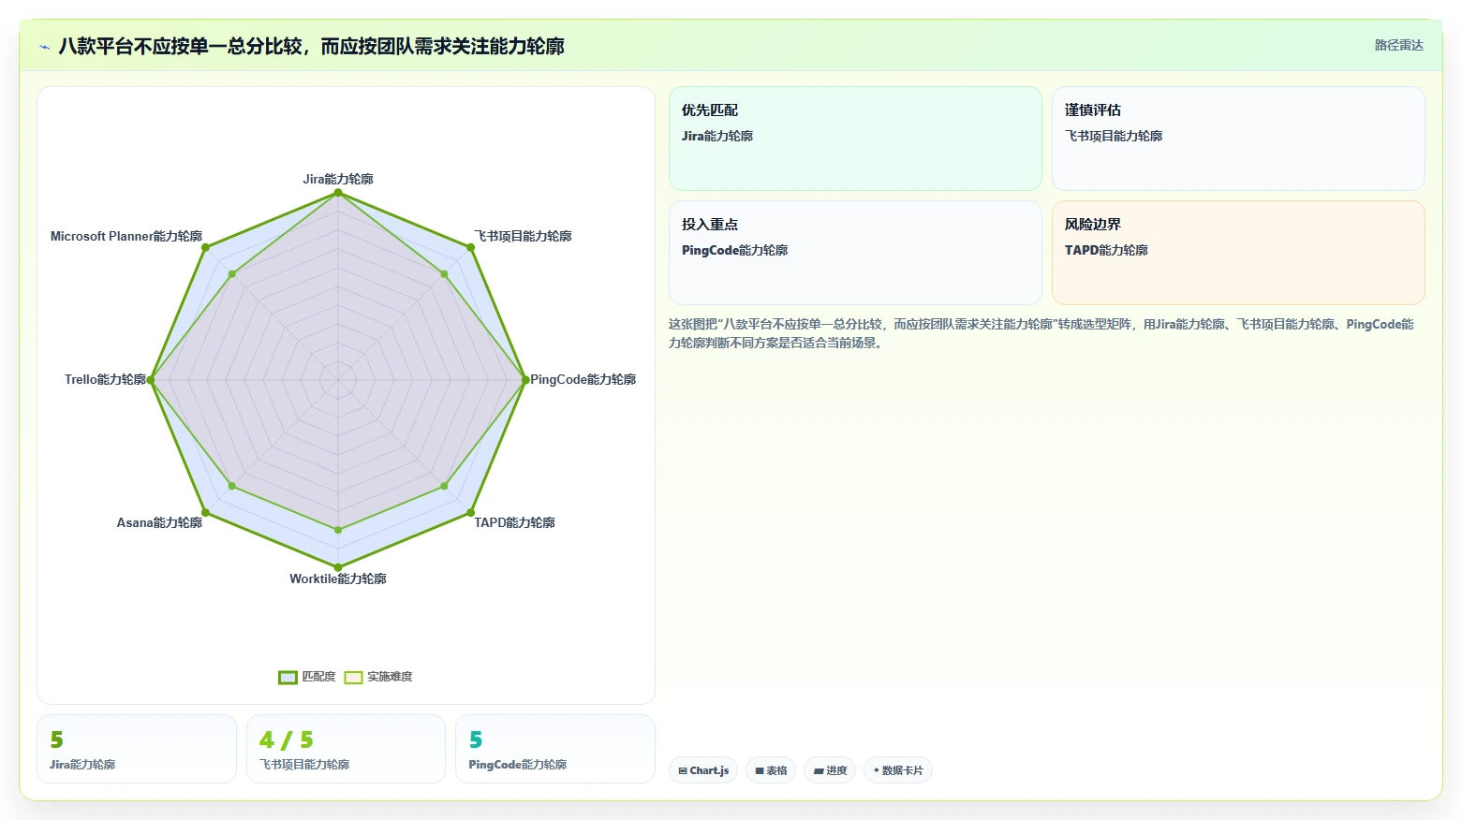The height and width of the screenshot is (820, 1462).
Task: Click the Worktile能力轮廓 radar axis label
Action: pos(338,578)
